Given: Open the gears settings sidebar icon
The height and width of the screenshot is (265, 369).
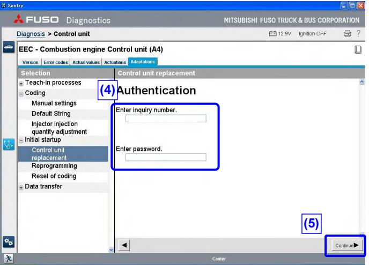Looking at the screenshot, I should pyautogui.click(x=9, y=242).
